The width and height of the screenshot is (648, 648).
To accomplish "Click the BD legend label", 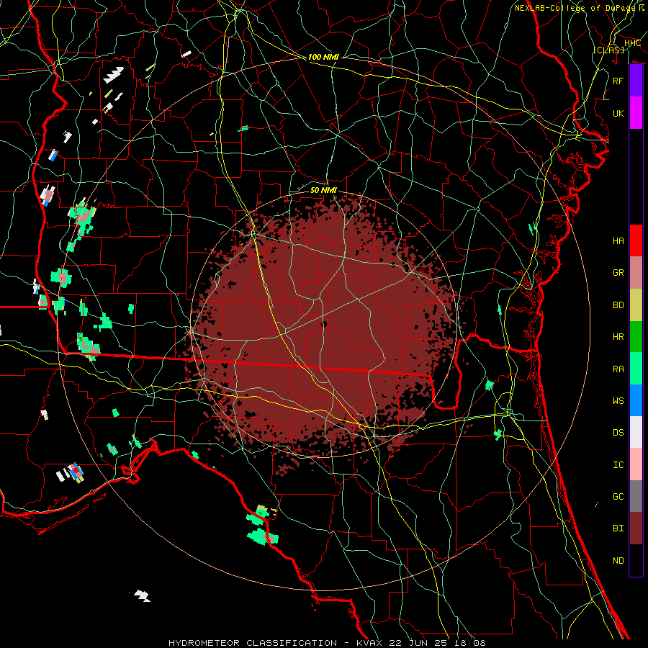I will point(618,305).
